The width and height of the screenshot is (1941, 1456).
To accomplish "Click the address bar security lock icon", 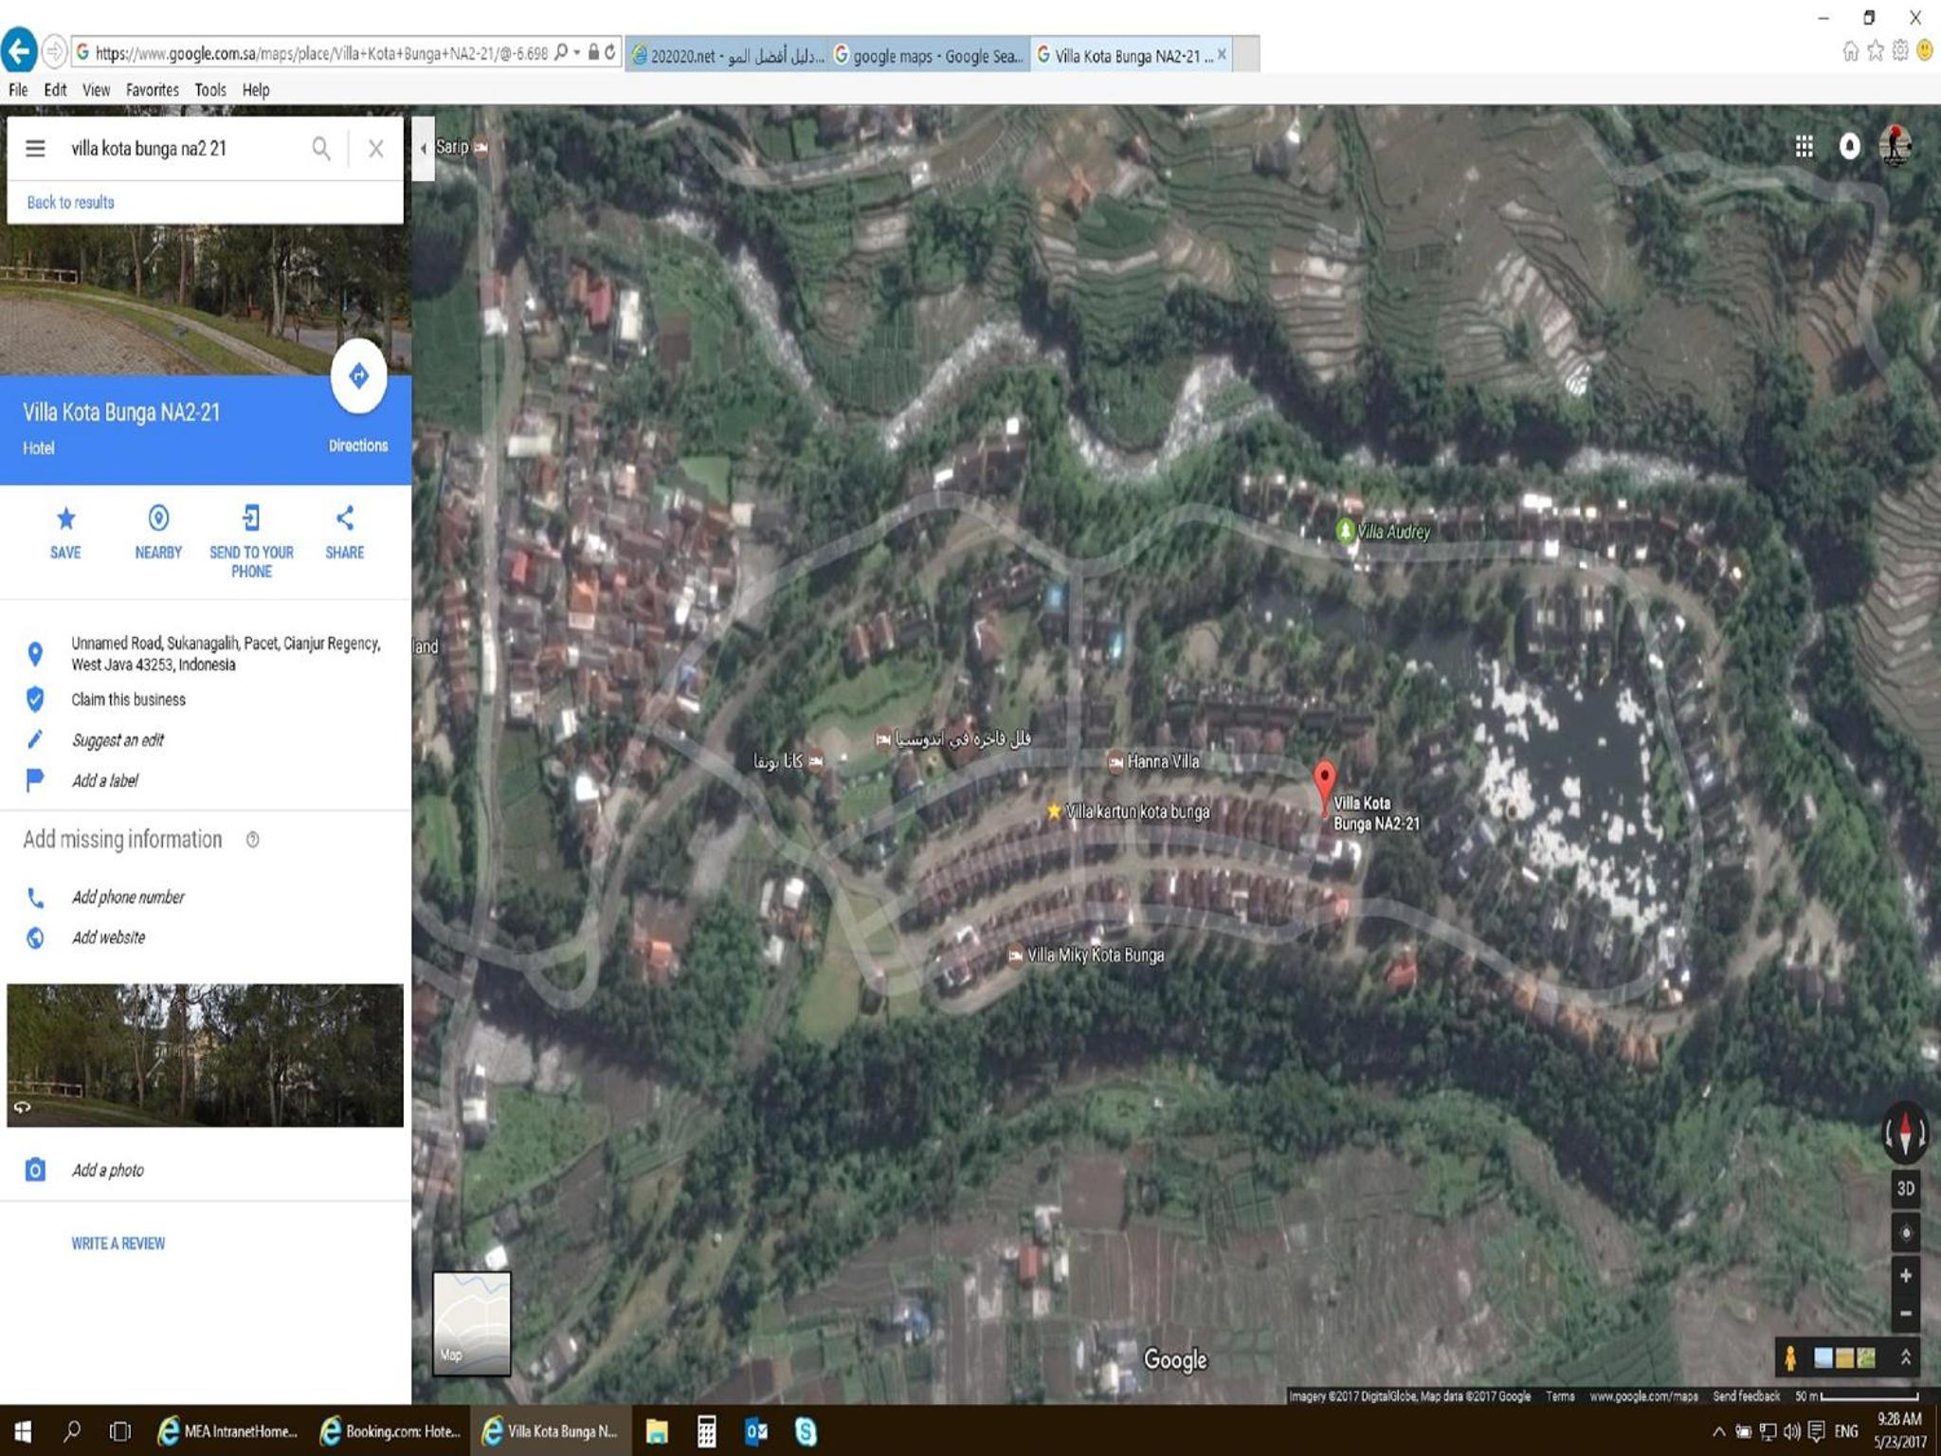I will tap(593, 52).
